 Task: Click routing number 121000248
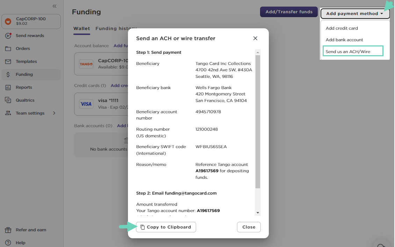[x=207, y=129]
